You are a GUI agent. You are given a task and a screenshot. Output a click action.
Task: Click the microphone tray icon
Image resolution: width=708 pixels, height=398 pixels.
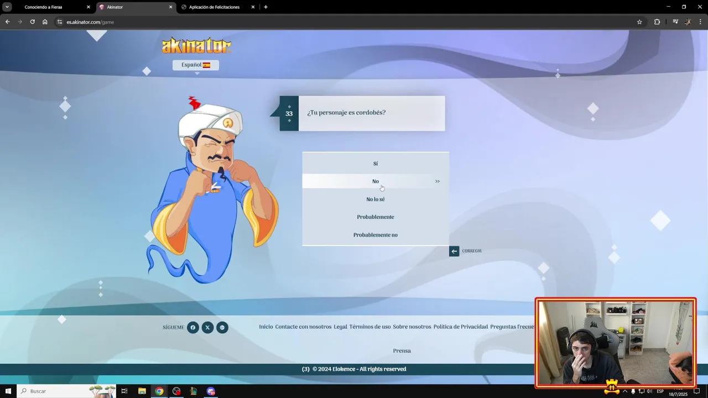(x=633, y=391)
